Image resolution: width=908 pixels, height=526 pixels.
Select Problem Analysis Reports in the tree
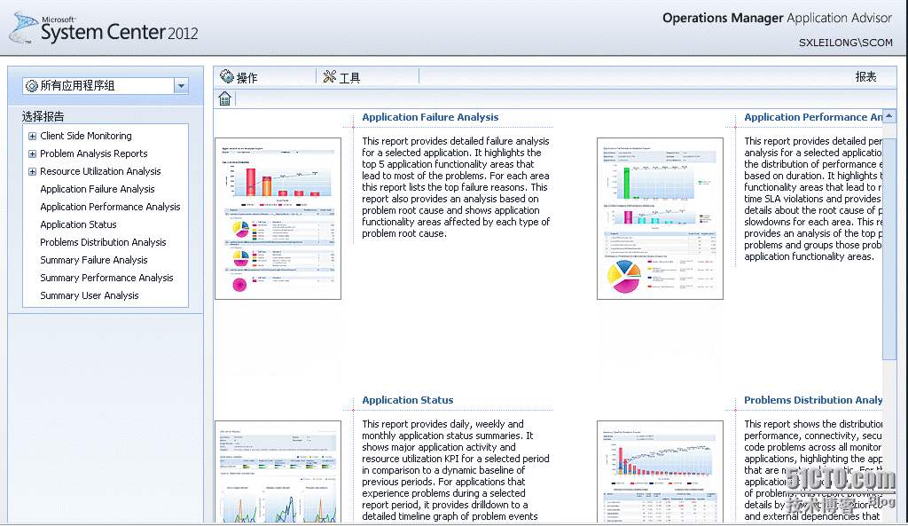94,153
